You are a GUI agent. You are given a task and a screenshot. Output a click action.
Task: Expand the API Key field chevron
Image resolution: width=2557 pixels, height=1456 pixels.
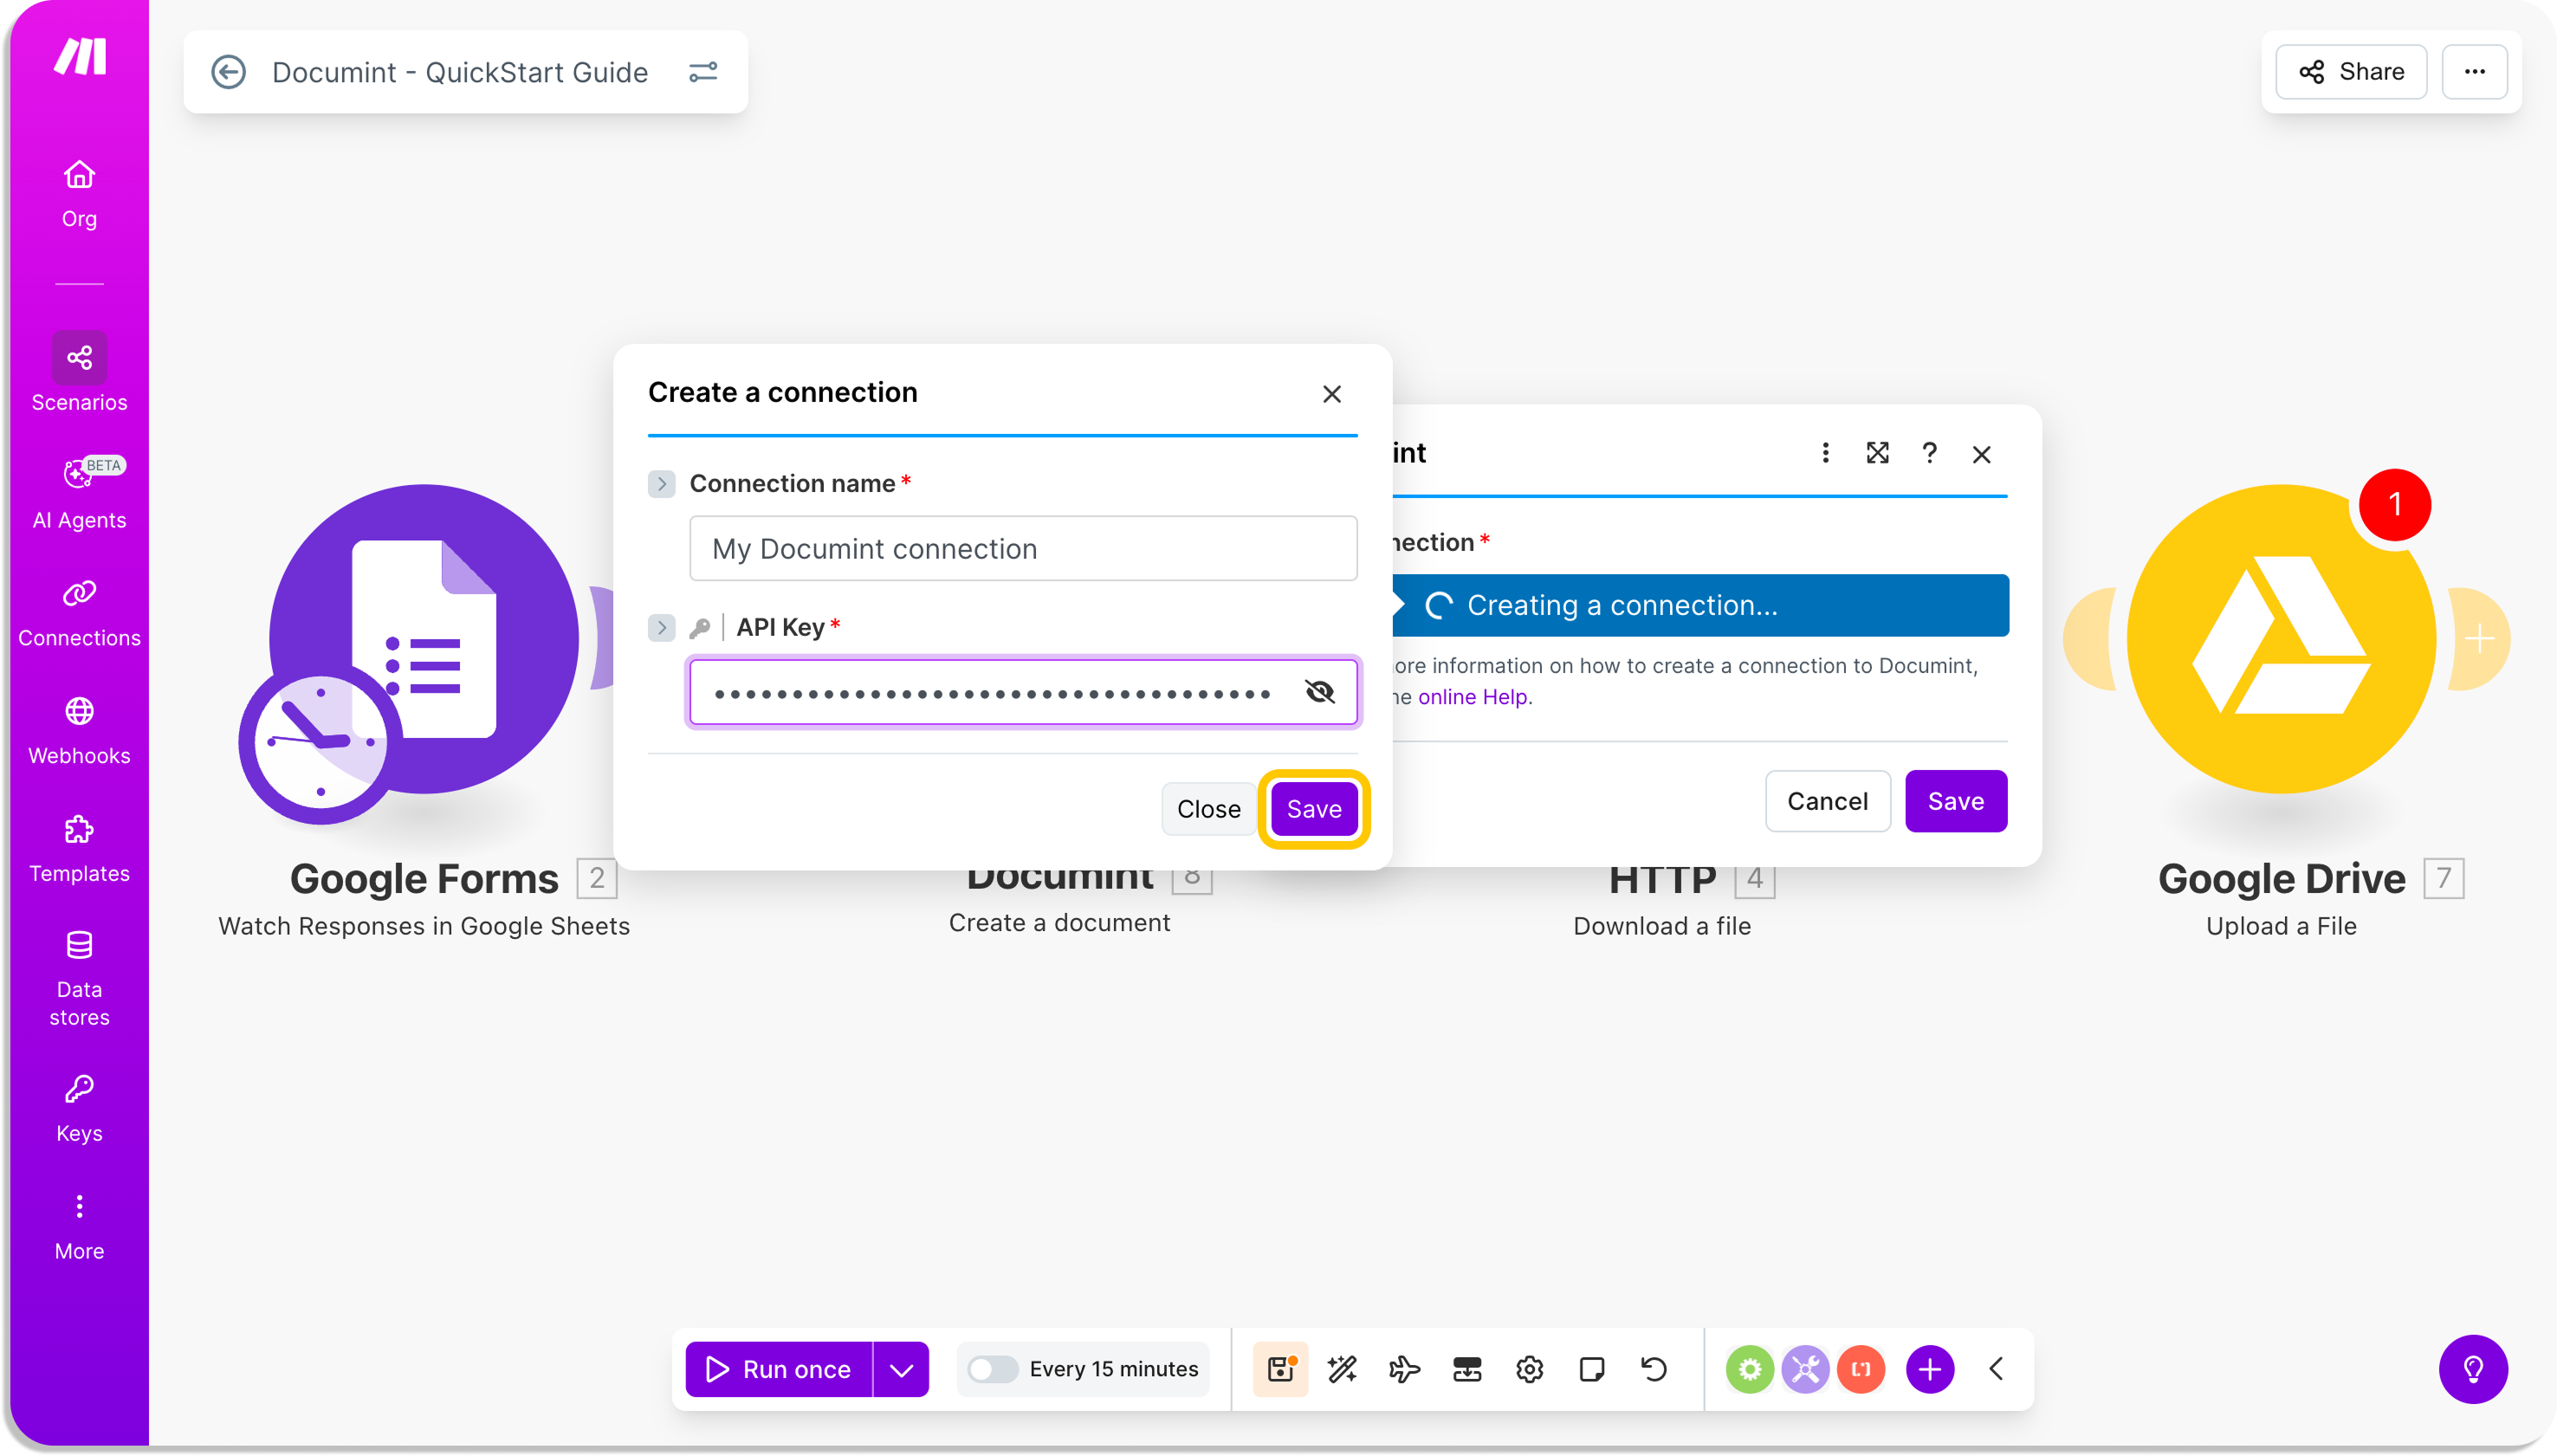[x=661, y=628]
